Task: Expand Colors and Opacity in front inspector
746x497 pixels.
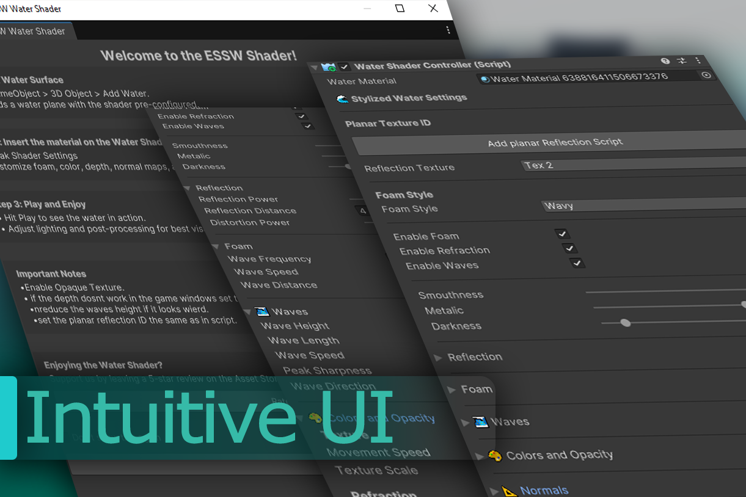Action: pyautogui.click(x=480, y=455)
